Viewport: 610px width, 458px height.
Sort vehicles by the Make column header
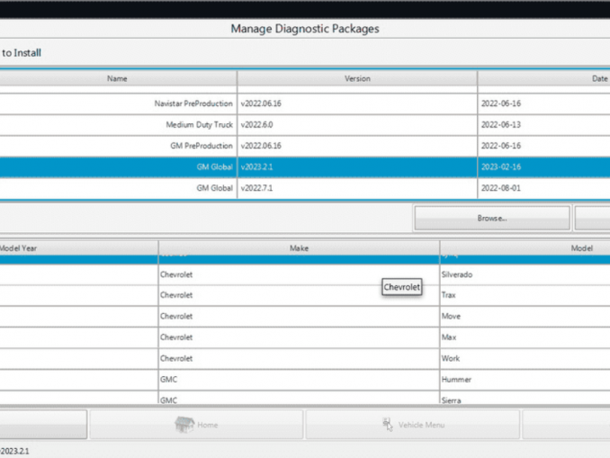299,248
